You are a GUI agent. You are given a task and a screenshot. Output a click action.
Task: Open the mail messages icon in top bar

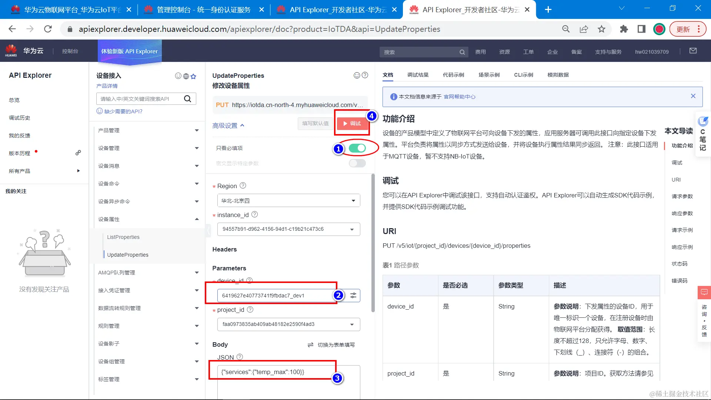693,51
